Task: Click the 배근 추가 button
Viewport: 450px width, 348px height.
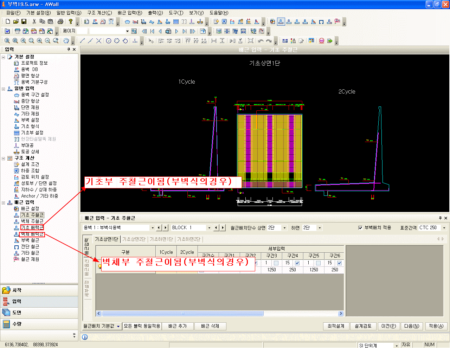Action: pyautogui.click(x=178, y=326)
